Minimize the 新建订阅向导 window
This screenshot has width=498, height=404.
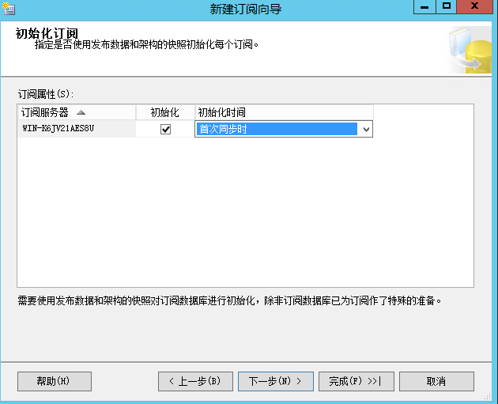pyautogui.click(x=424, y=6)
